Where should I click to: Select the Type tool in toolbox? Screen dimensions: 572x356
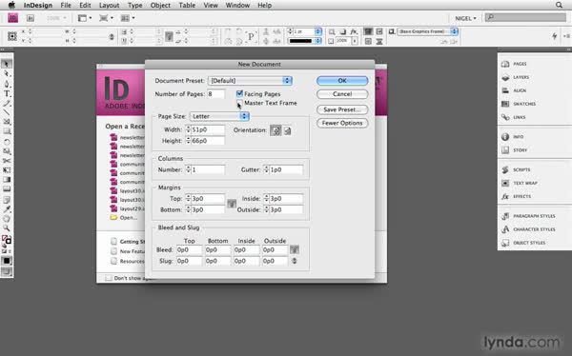[x=7, y=93]
